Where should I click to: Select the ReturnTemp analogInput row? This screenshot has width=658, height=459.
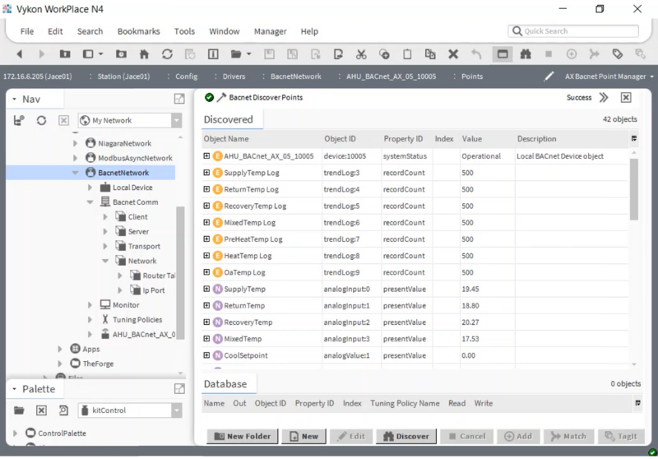coord(415,305)
